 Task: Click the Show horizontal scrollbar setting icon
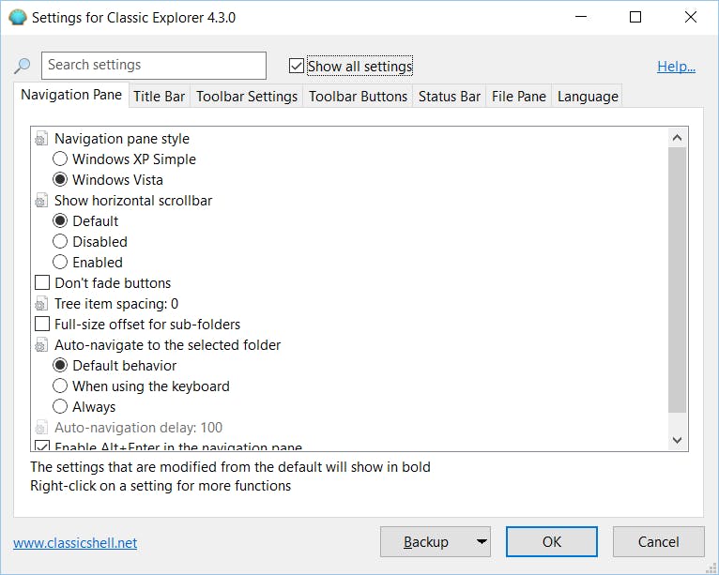tap(41, 201)
